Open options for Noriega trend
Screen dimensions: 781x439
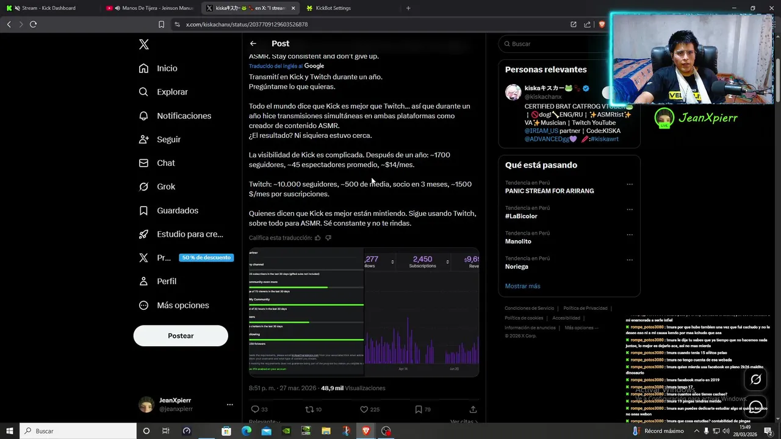tap(630, 260)
